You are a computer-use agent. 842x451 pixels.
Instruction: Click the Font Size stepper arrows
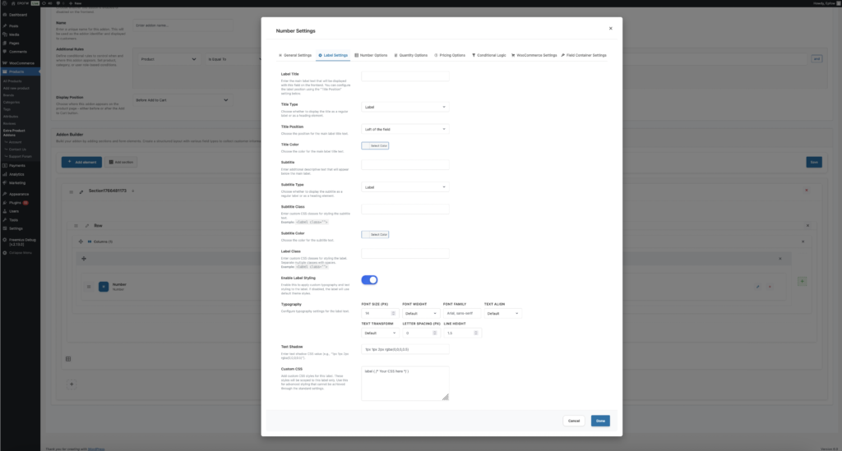pyautogui.click(x=393, y=313)
